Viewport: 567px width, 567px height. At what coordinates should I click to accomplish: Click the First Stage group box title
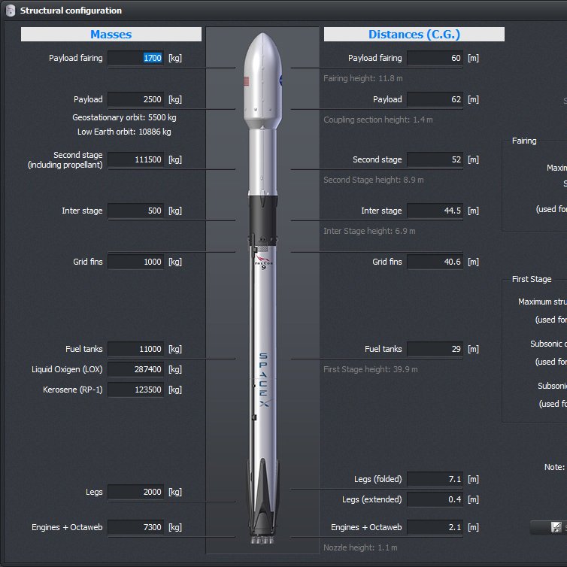532,279
